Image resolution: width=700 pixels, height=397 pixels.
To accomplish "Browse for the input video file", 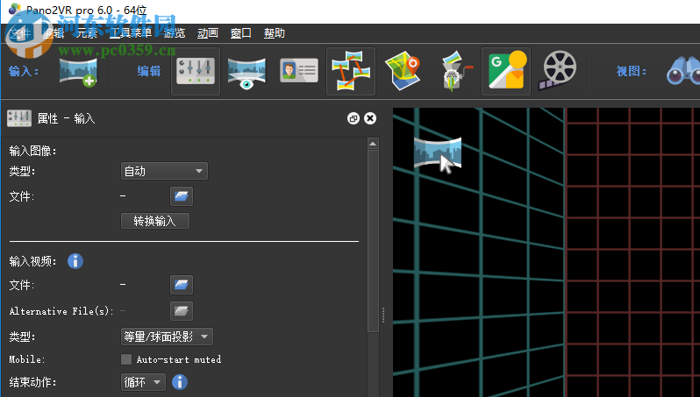I will (182, 285).
